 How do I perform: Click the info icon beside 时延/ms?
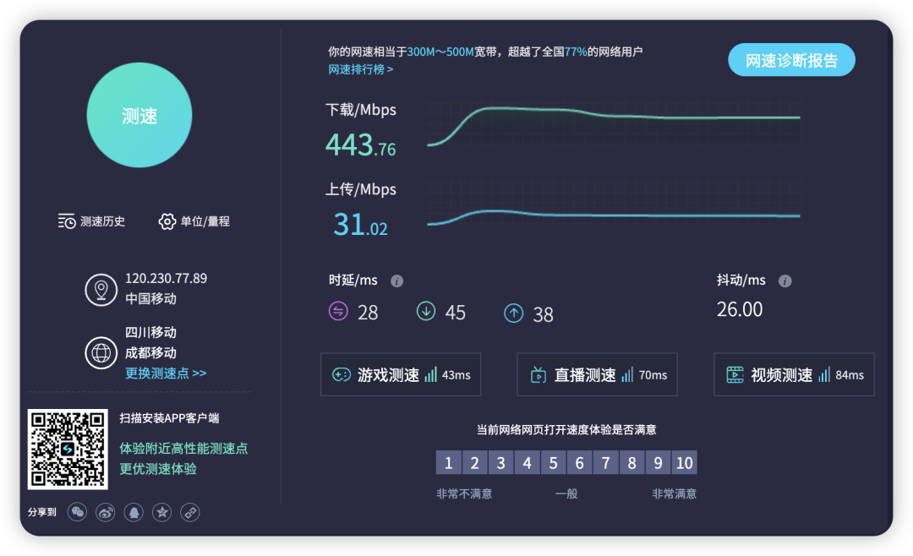coord(396,281)
